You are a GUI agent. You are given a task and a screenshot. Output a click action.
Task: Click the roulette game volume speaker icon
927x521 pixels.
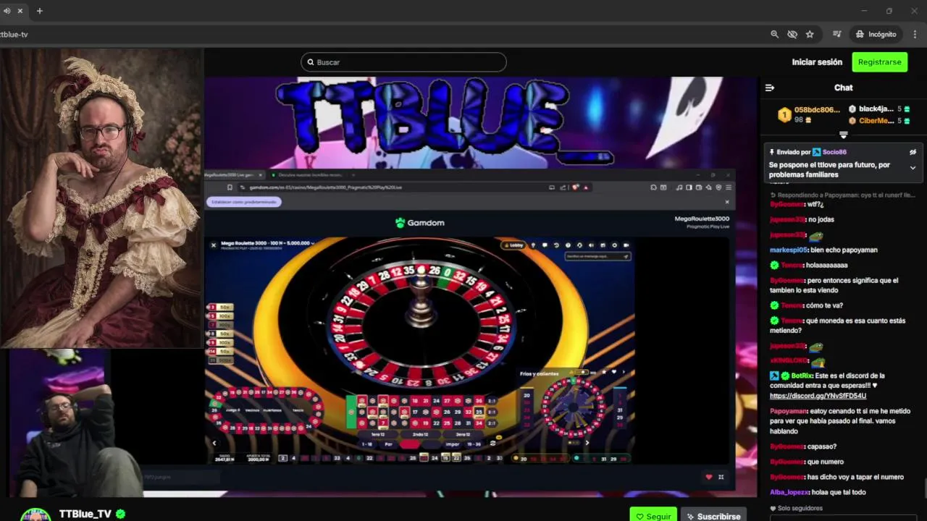pos(592,245)
